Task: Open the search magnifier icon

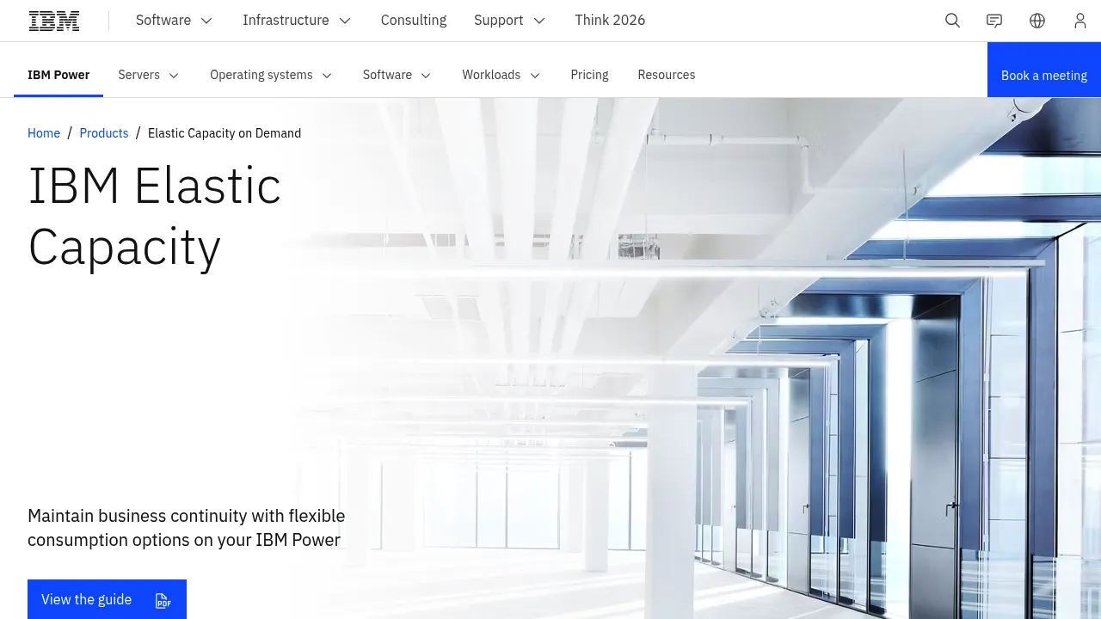Action: tap(952, 21)
